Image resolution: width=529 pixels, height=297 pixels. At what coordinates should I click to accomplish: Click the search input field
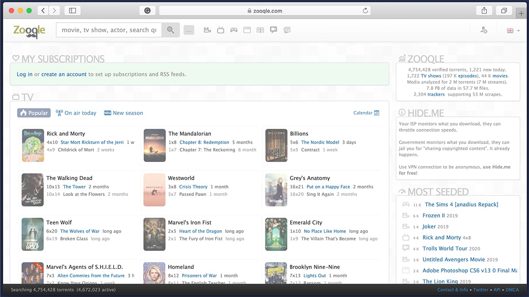(x=109, y=30)
